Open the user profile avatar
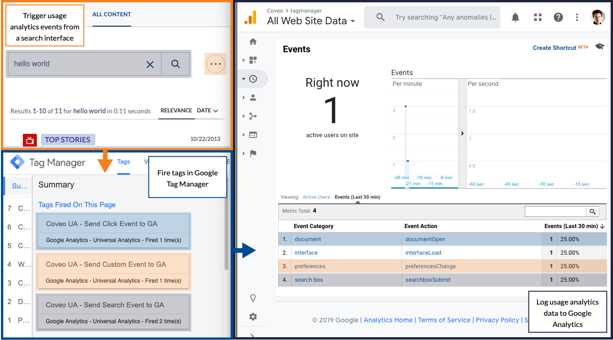The width and height of the screenshot is (613, 340). pos(598,17)
